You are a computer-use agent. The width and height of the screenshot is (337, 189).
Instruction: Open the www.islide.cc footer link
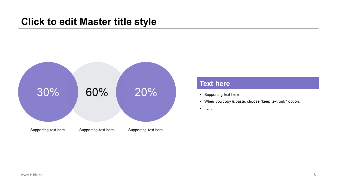32,175
